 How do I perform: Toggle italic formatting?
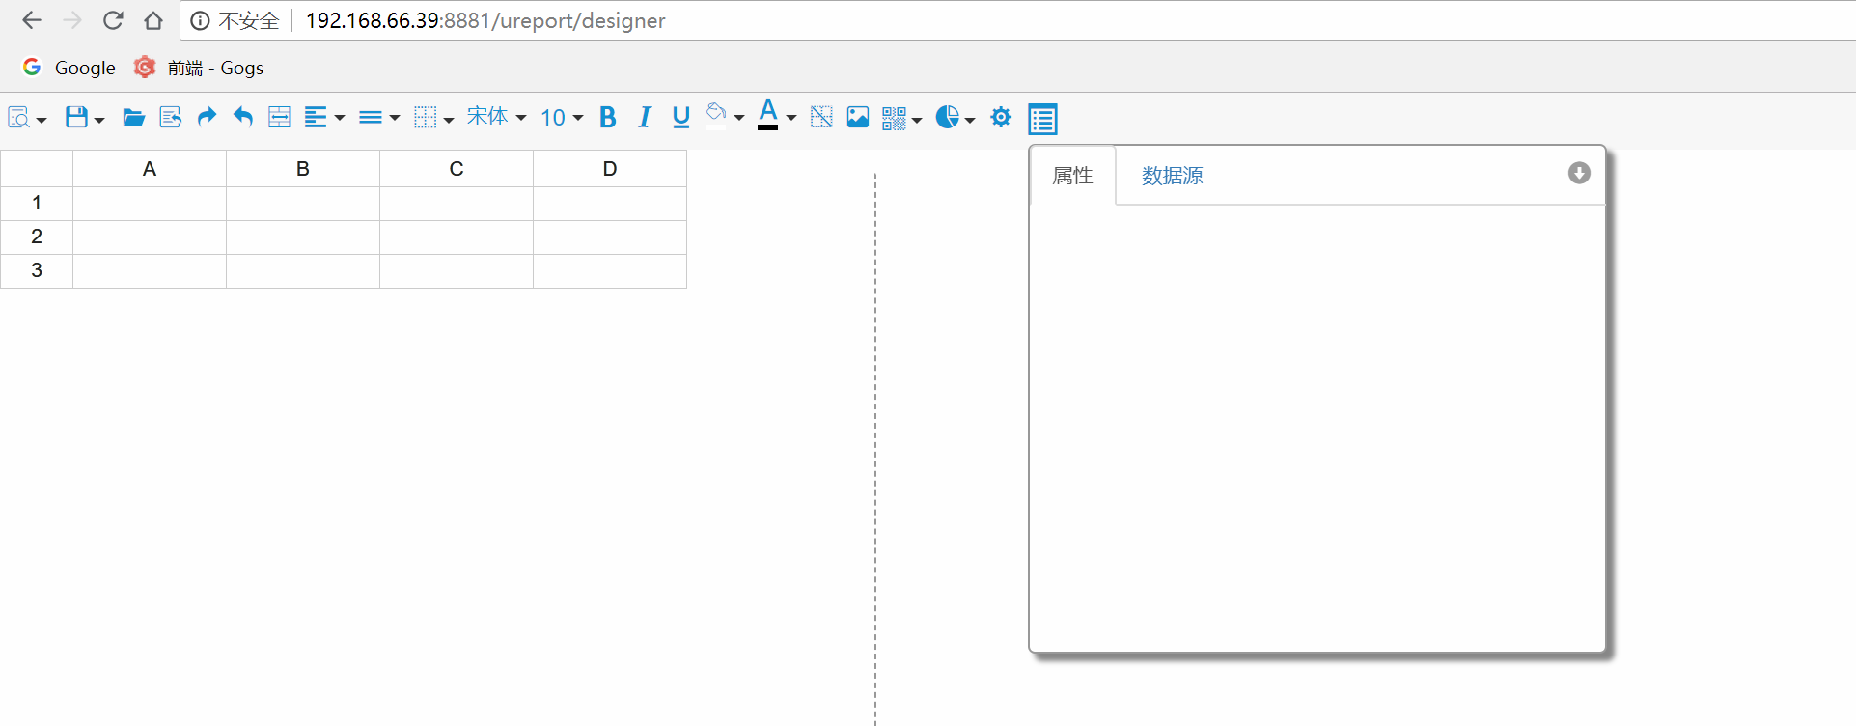coord(645,118)
